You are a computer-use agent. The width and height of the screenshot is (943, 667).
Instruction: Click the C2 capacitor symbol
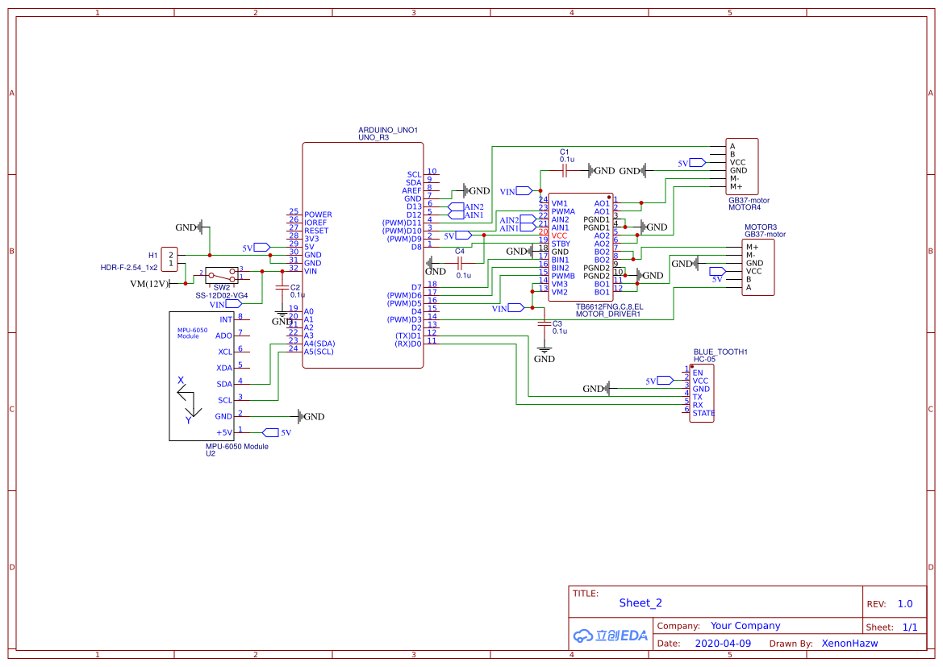[282, 288]
